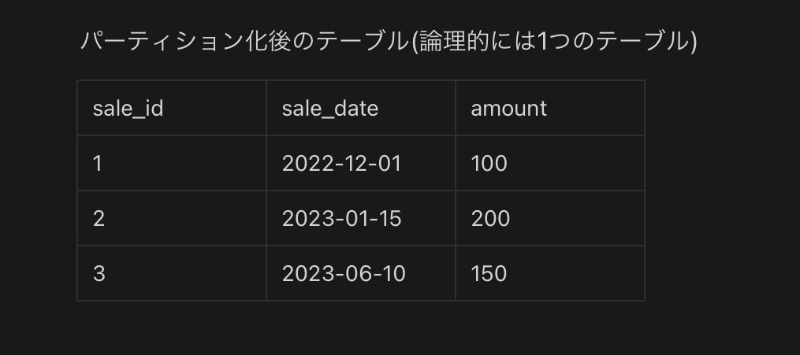Select the amount cell showing 100
Screen dimensions: 800x355
(x=550, y=163)
